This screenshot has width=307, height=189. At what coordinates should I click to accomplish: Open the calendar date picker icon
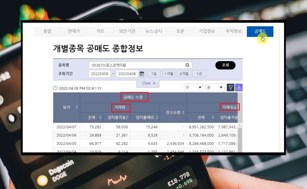coord(142,74)
